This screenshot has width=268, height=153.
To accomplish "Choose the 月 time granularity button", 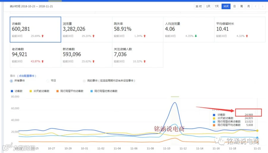I will click(x=249, y=6).
